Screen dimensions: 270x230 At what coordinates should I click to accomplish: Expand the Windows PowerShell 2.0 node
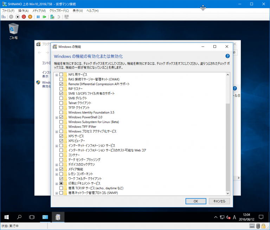pyautogui.click(x=57, y=118)
